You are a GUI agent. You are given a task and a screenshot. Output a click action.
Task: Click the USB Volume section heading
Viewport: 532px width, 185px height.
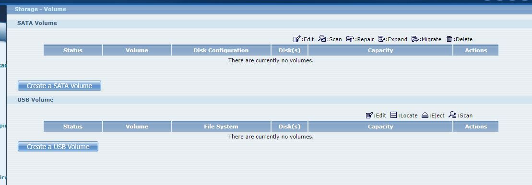(x=35, y=100)
